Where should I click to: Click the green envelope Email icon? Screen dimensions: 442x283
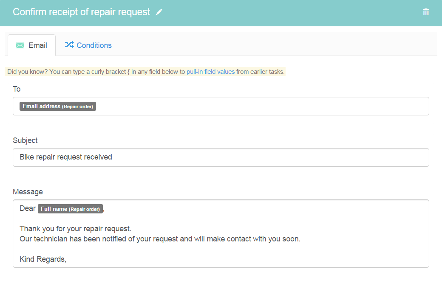[x=20, y=45]
